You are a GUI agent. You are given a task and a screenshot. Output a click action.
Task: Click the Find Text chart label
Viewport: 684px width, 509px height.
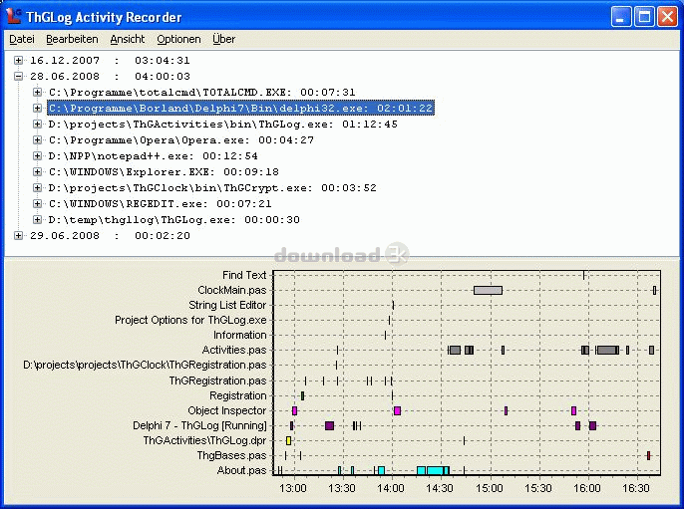[244, 275]
